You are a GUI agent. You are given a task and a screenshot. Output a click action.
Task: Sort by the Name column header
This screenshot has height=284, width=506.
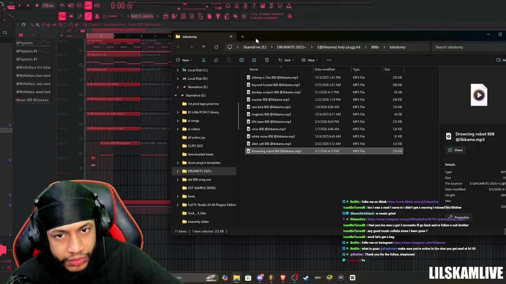[x=254, y=69]
